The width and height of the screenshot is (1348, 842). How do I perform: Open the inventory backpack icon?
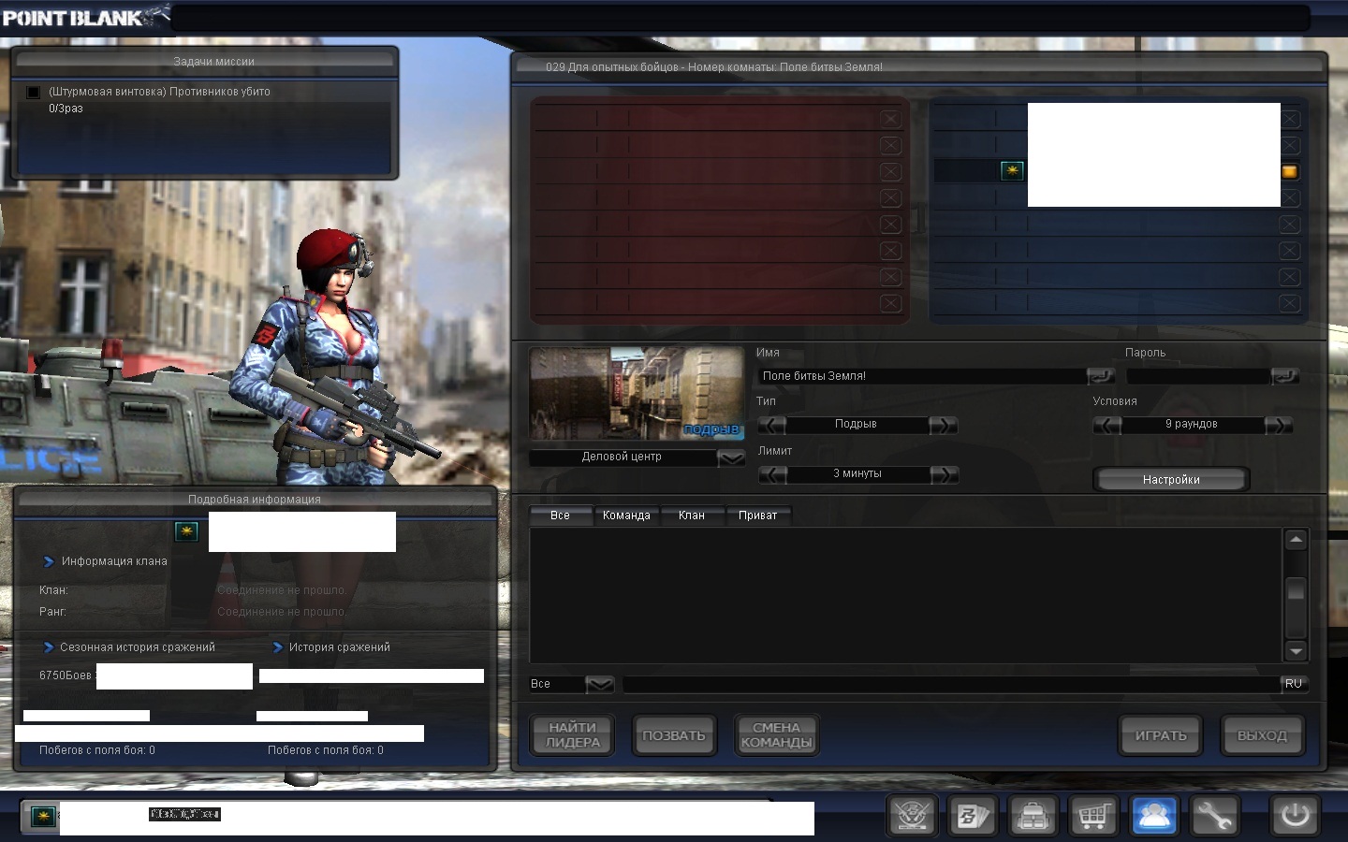[x=1033, y=816]
